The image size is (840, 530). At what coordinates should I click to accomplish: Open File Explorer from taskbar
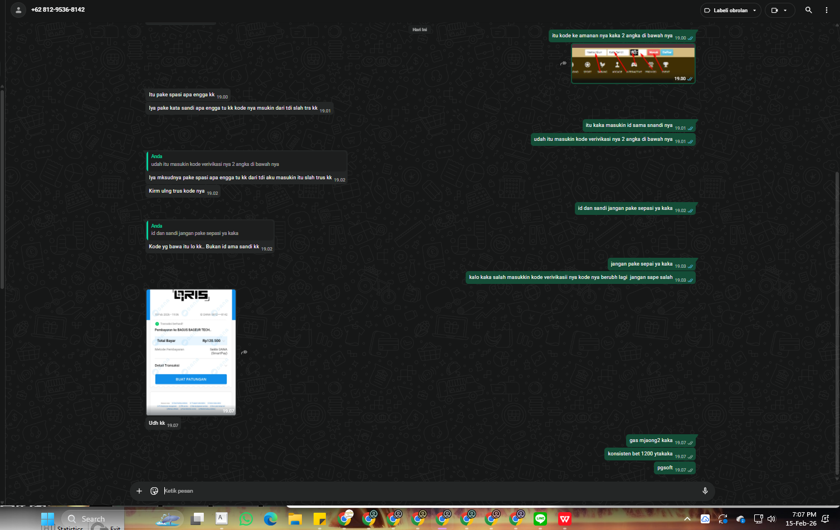295,519
